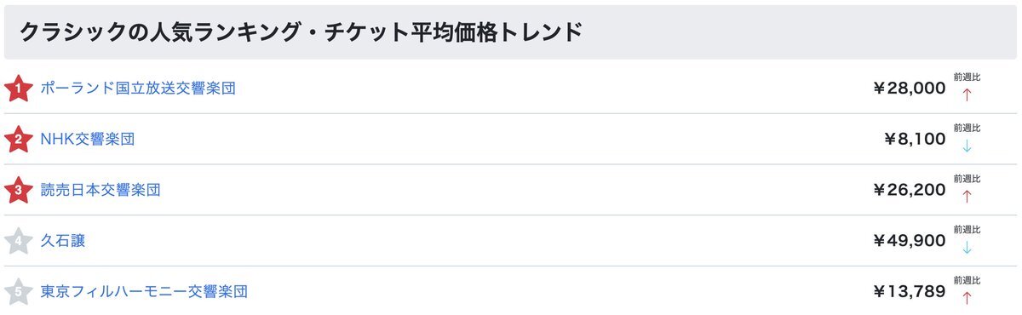Click the ¥28,000 average price
1022x315 pixels.
point(910,88)
